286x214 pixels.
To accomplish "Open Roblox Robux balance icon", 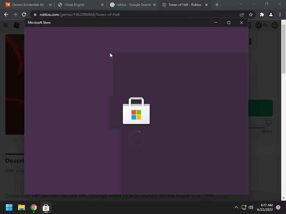I will click(x=259, y=25).
